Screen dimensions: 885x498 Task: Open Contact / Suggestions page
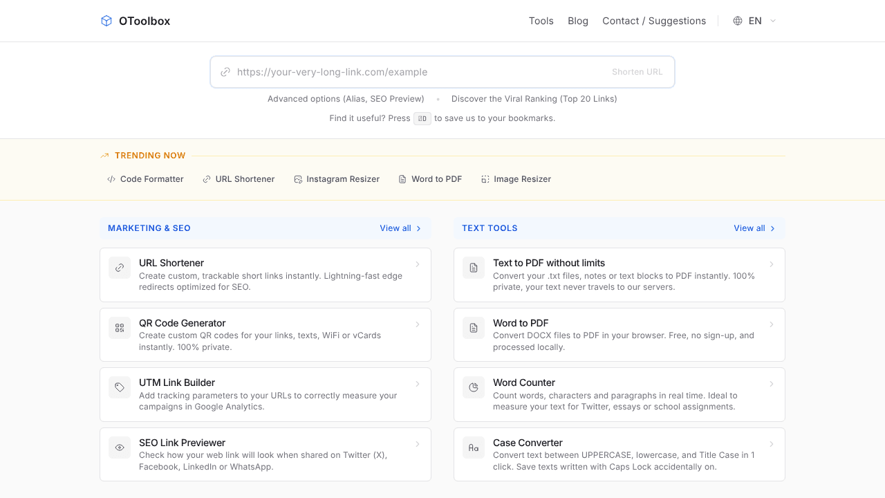point(654,21)
